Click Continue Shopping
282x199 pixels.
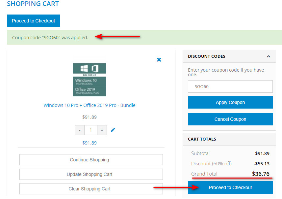tap(91, 160)
